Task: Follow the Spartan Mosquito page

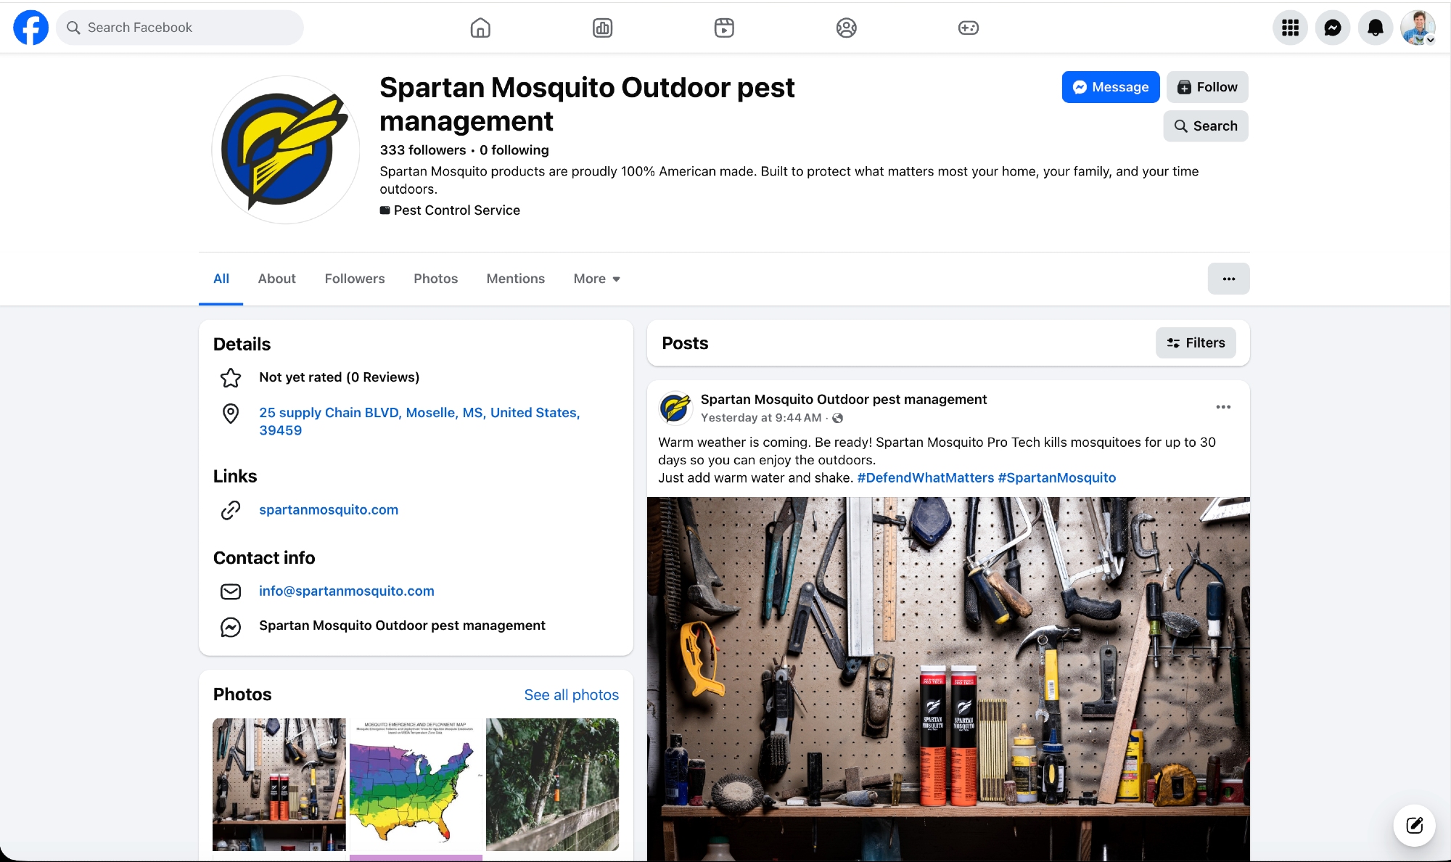Action: pyautogui.click(x=1207, y=87)
